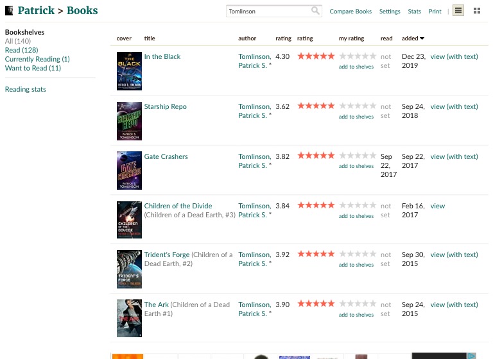Viewport: 493px width, 359px height.
Task: Rate Gate Crashers one star in my rating
Action: tap(342, 155)
